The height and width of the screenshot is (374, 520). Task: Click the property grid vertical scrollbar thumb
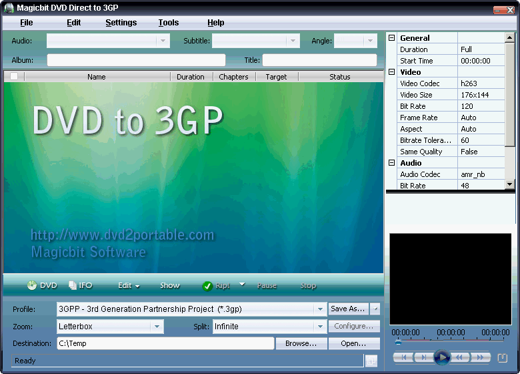[509, 94]
